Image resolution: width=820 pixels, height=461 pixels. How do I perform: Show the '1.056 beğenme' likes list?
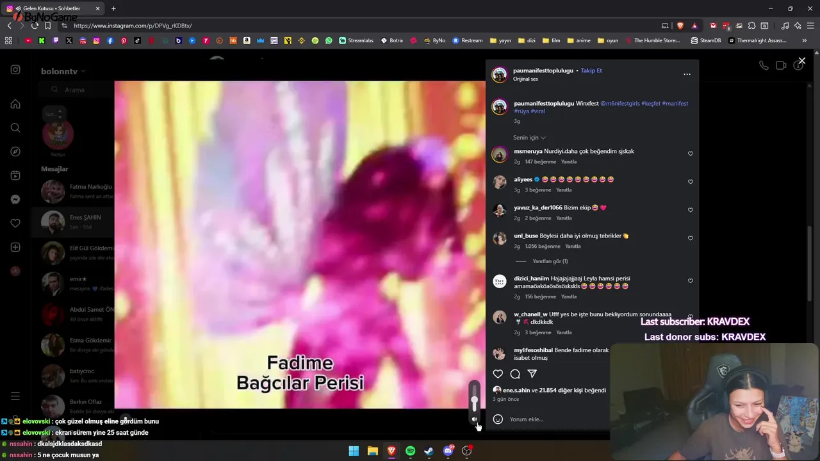[x=543, y=247]
